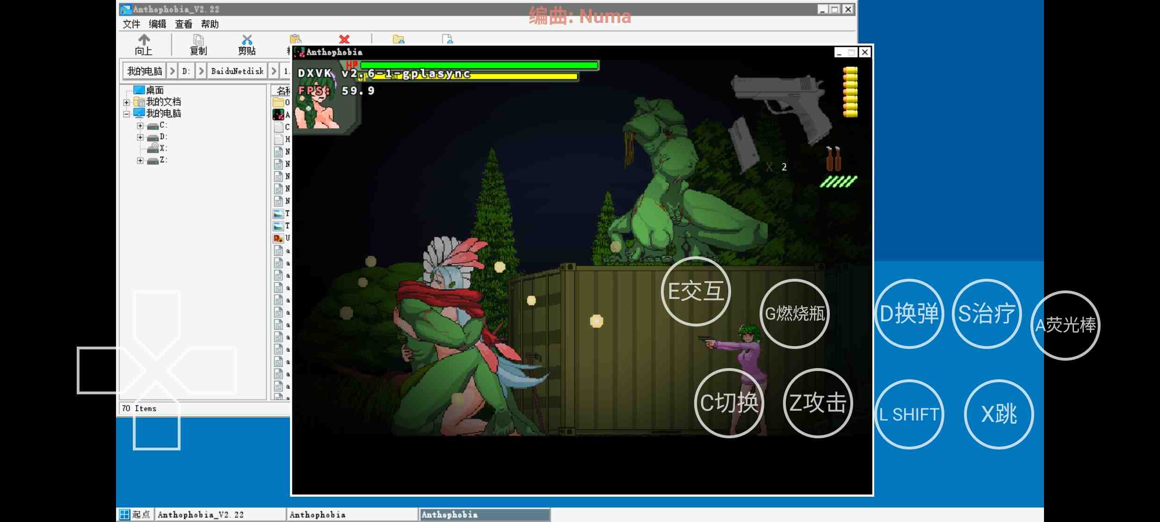Image resolution: width=1160 pixels, height=522 pixels.
Task: Click the red X delete toolbar icon
Action: click(x=344, y=39)
